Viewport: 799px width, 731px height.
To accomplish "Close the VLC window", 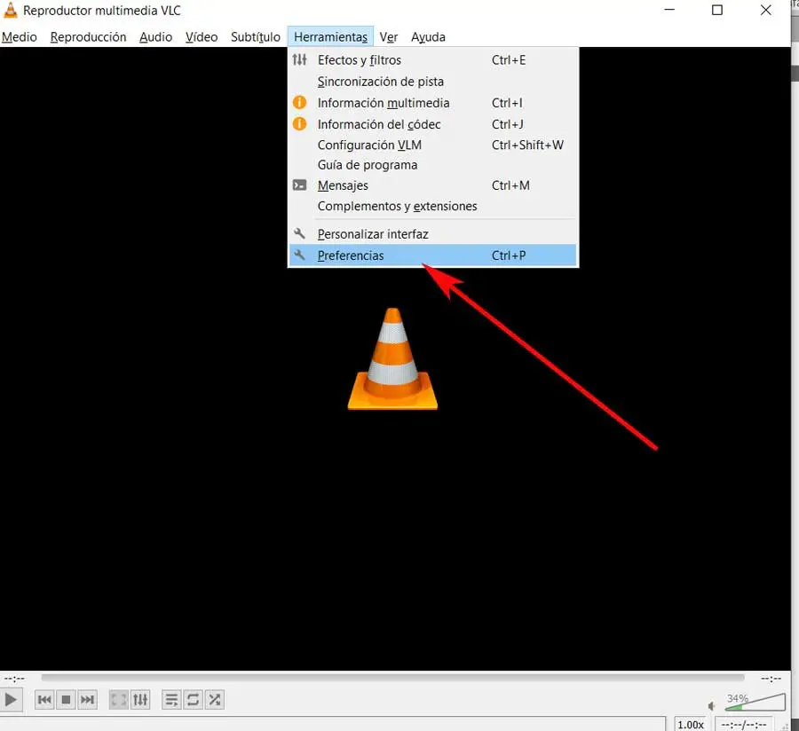I will 765,10.
